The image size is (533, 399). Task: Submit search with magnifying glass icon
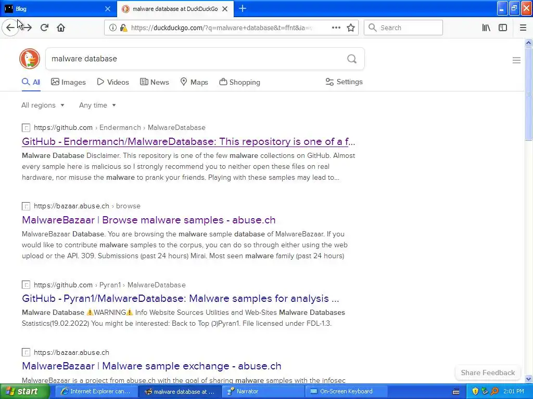(352, 59)
